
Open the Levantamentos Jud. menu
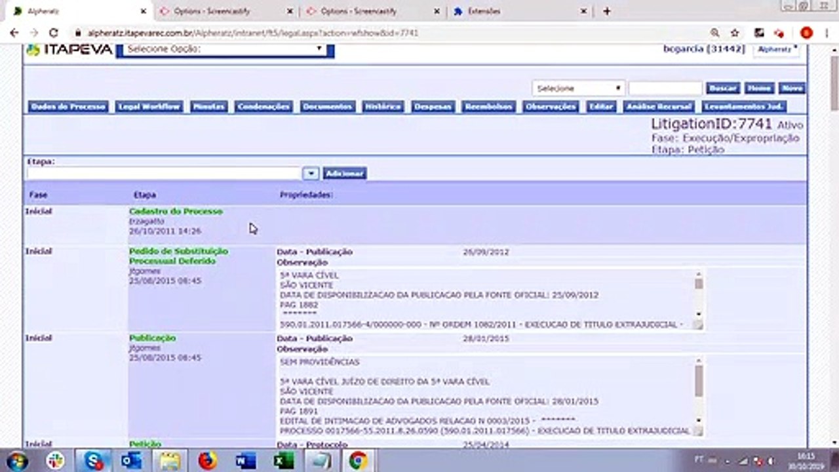click(744, 106)
